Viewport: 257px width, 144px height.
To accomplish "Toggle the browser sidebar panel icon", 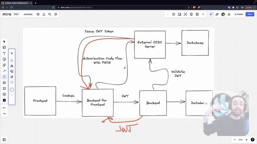I will (238, 8).
